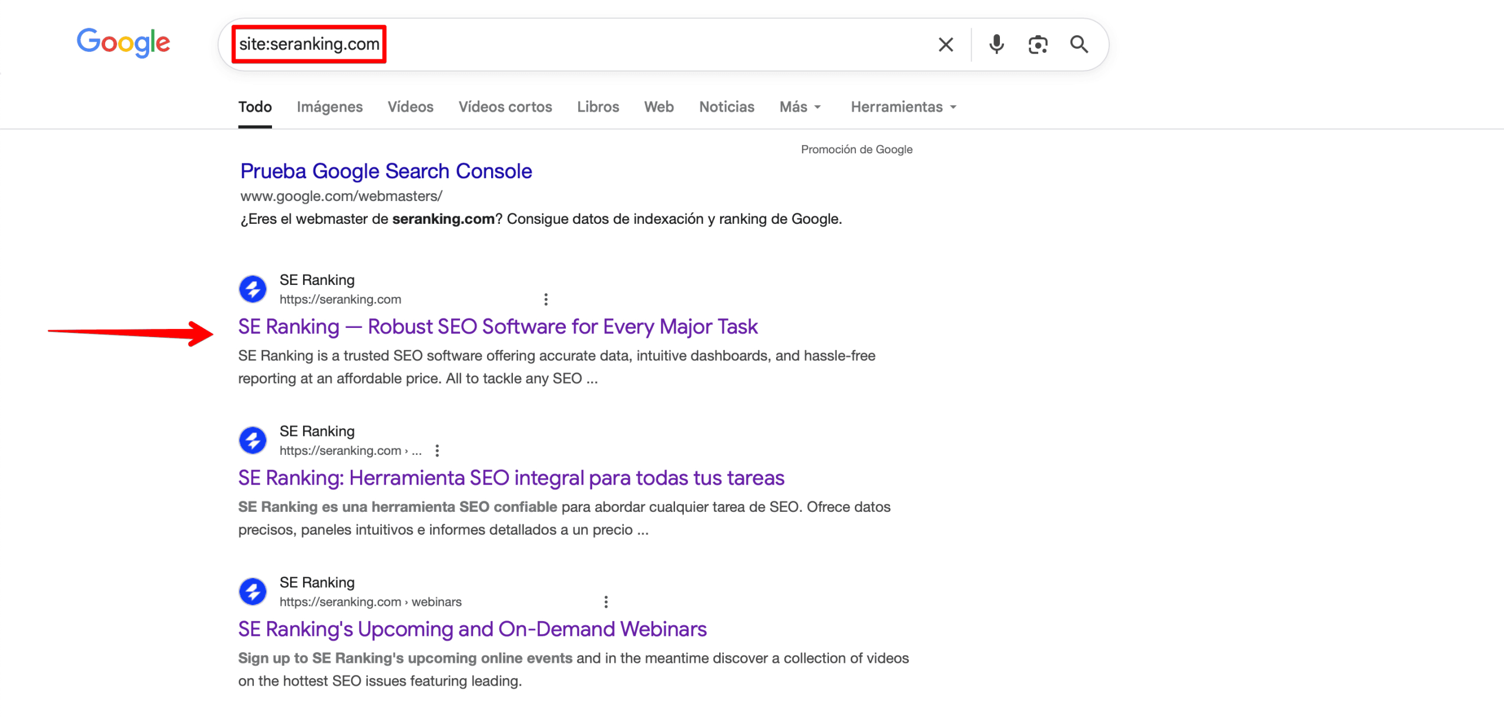1504x718 pixels.
Task: Open the Noticias tab
Action: [x=726, y=107]
